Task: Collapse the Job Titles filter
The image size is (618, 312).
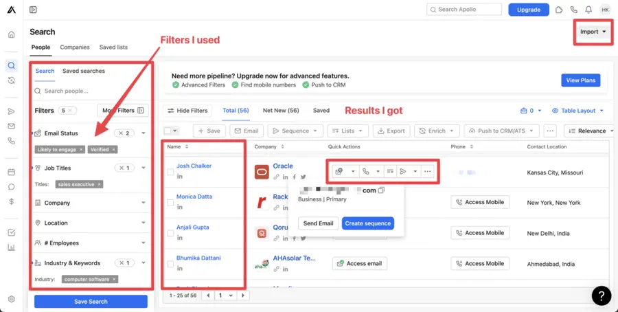Action: tap(144, 168)
